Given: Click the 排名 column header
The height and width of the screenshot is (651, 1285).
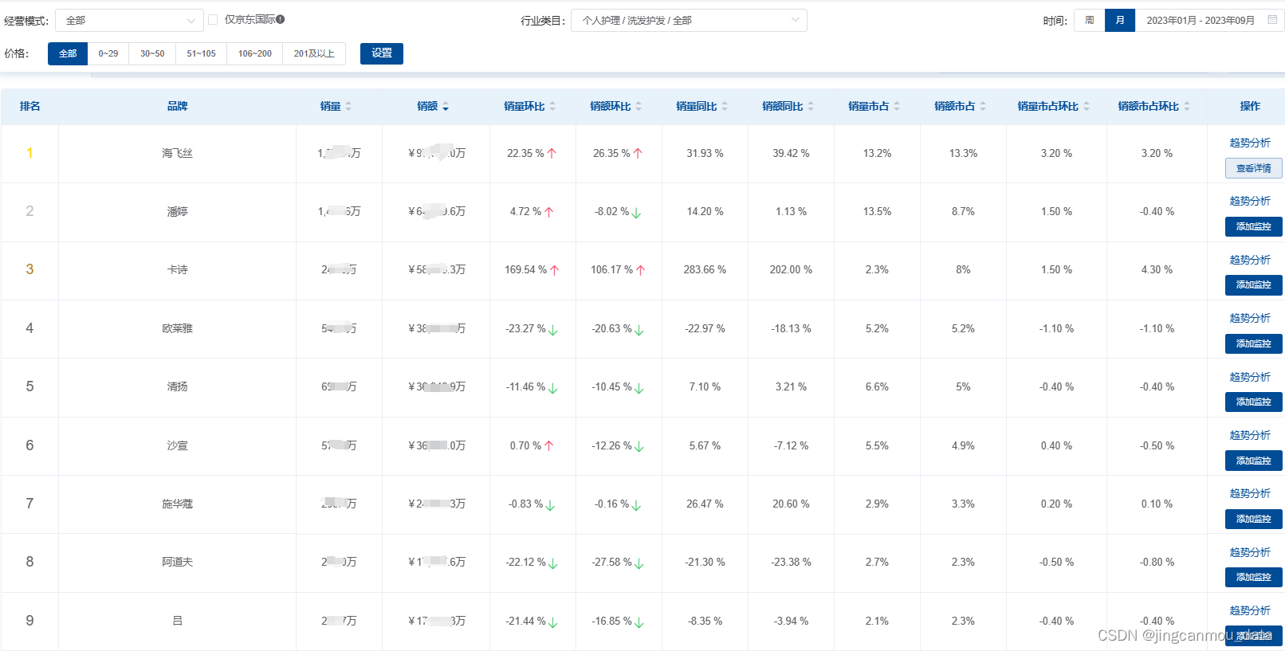Looking at the screenshot, I should coord(30,106).
